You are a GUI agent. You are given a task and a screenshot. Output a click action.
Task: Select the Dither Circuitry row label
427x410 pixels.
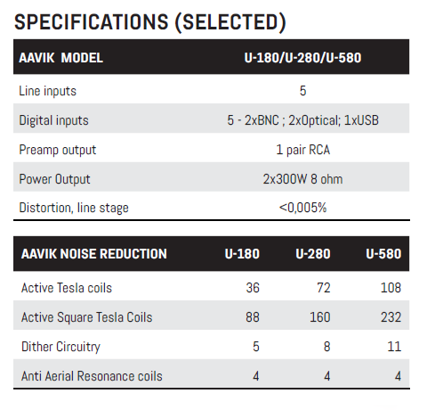60,347
